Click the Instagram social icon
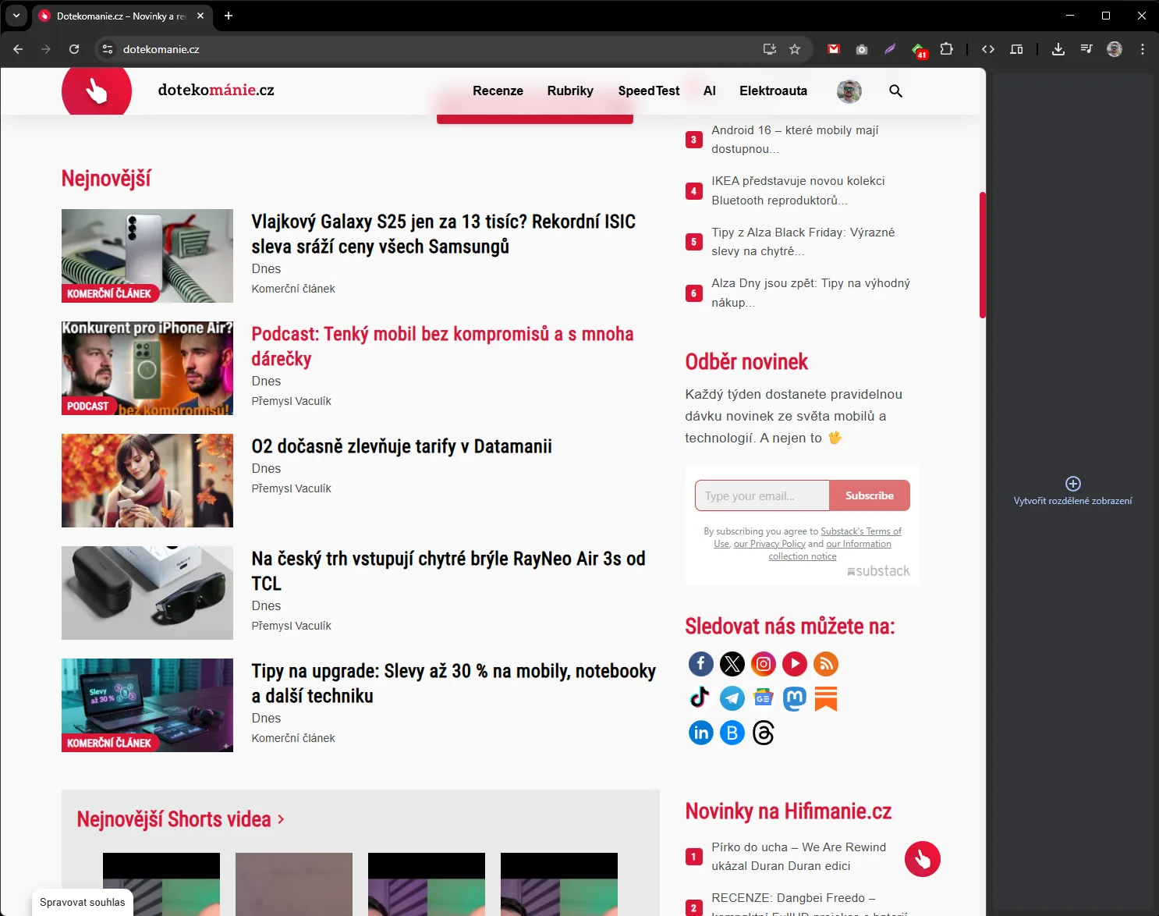 [x=763, y=664]
